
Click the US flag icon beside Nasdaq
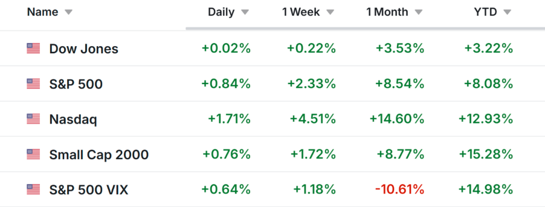pyautogui.click(x=34, y=119)
